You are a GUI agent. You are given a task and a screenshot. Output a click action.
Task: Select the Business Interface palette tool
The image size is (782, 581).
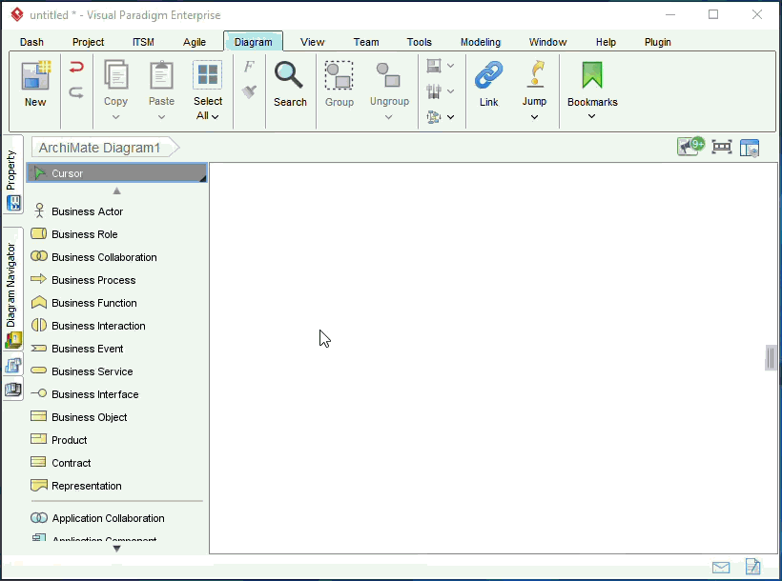(116, 394)
